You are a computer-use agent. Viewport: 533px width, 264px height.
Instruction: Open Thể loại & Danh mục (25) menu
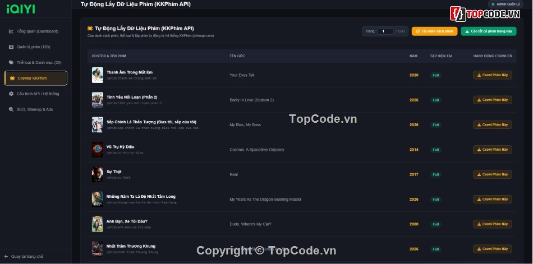tap(36, 63)
